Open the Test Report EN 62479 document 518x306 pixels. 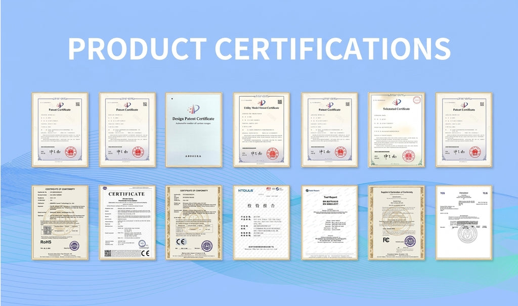(329, 222)
